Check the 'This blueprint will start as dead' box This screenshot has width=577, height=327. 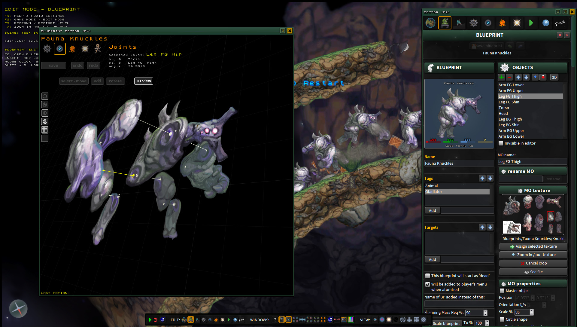tap(427, 275)
